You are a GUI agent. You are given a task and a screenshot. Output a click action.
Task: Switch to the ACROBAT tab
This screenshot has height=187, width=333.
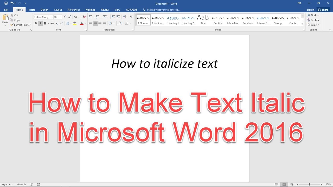(132, 10)
